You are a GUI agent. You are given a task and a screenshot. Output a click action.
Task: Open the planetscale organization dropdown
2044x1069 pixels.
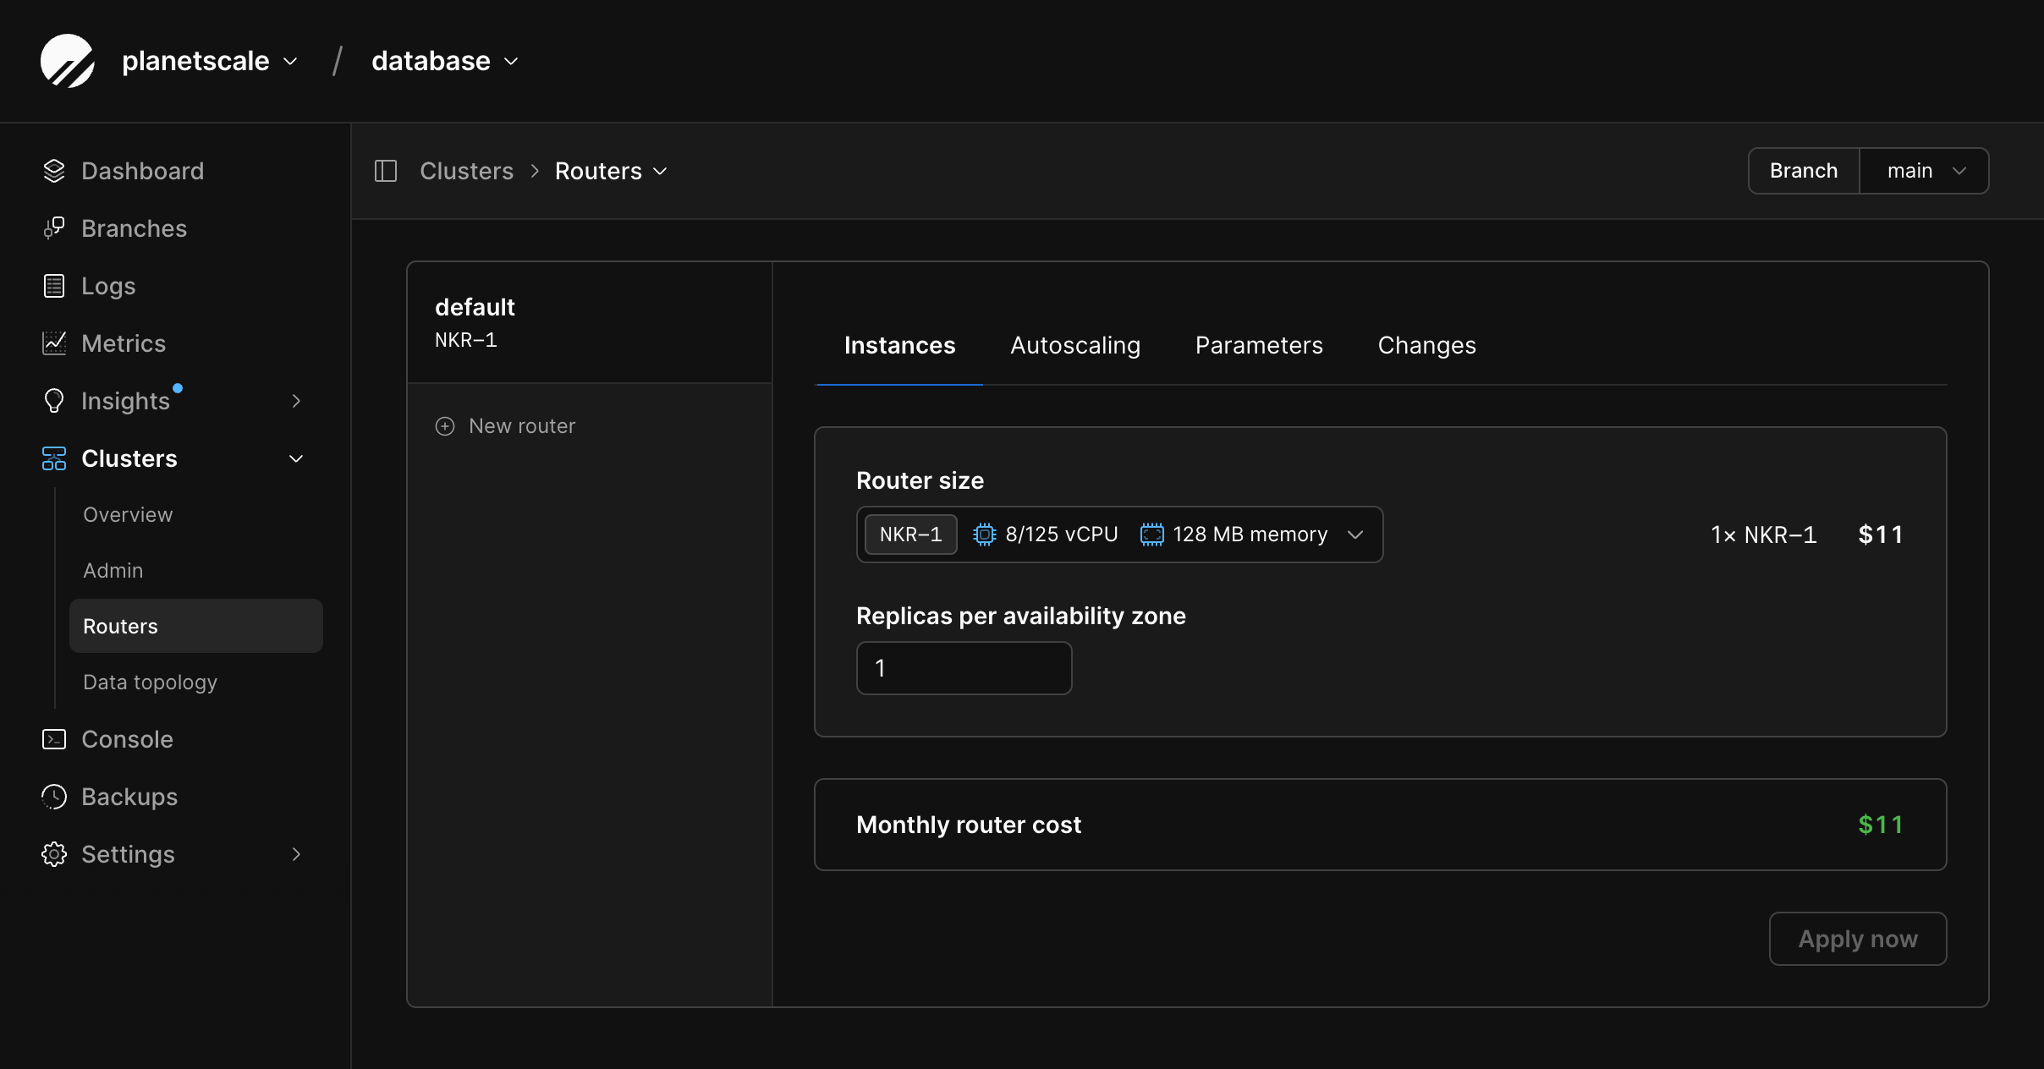[x=210, y=61]
